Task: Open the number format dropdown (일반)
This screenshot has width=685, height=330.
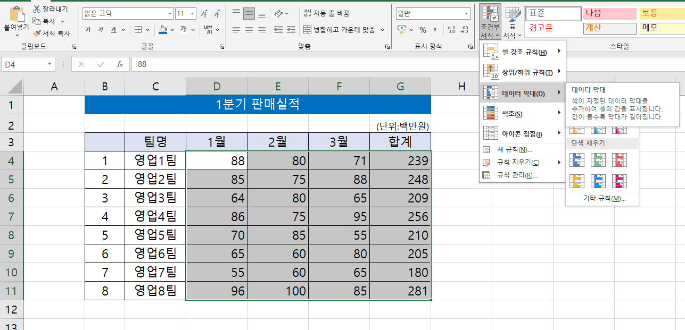Action: pos(467,14)
